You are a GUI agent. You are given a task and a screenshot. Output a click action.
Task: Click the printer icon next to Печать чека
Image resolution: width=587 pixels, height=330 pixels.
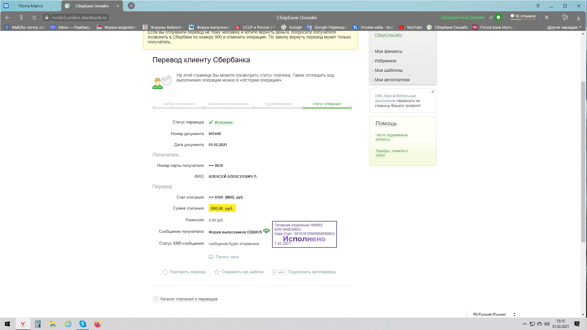pyautogui.click(x=211, y=257)
